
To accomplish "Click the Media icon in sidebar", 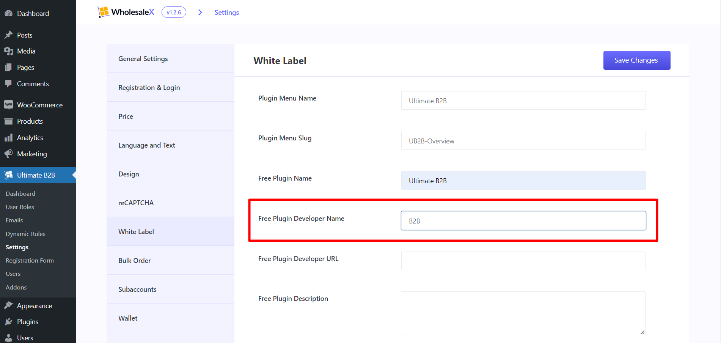I will coord(8,51).
